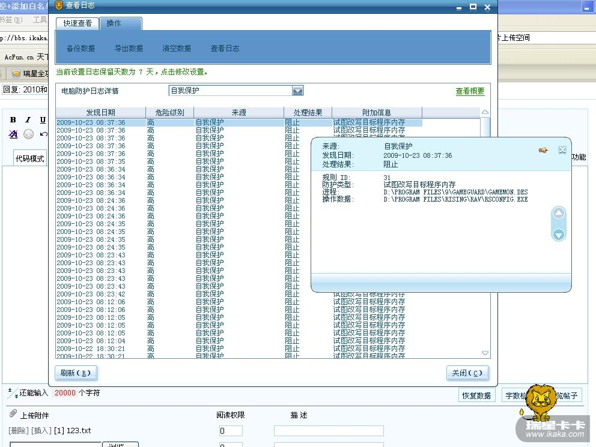Click the green log retention days settings link

(x=132, y=72)
